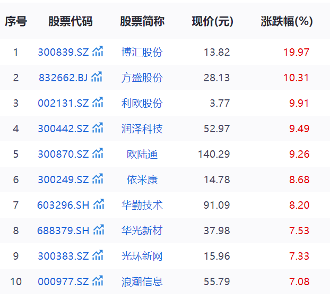Open chart icon next to 300870.SZ

98,153
